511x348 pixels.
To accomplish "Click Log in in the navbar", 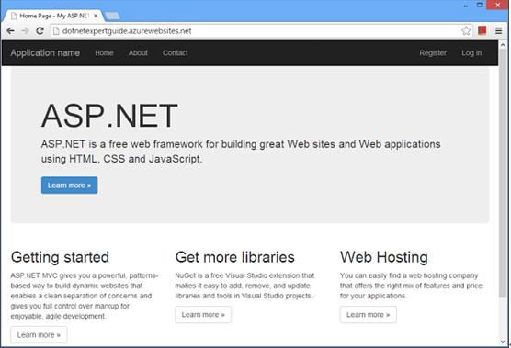I will point(471,52).
